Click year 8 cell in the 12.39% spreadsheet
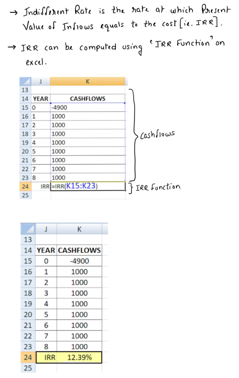Screen dimensions: 239x378 pos(46,347)
